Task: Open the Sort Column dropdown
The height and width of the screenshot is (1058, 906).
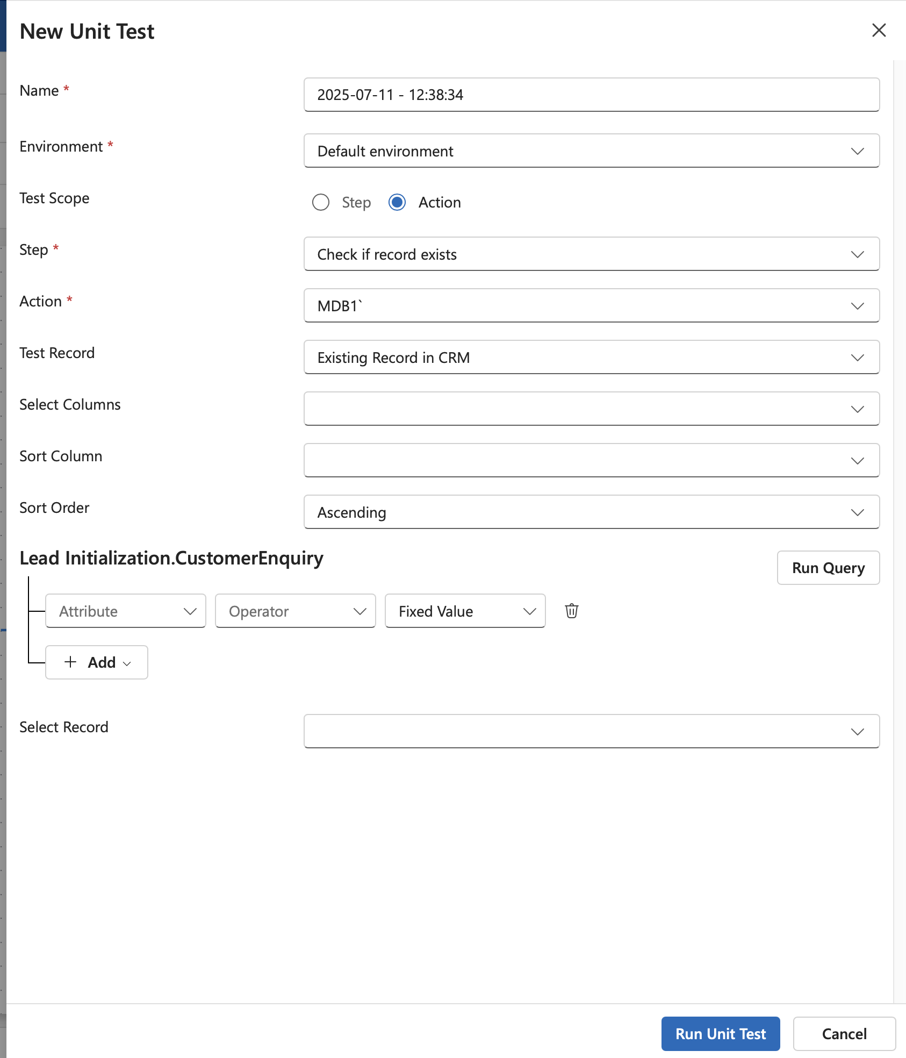Action: click(x=591, y=460)
